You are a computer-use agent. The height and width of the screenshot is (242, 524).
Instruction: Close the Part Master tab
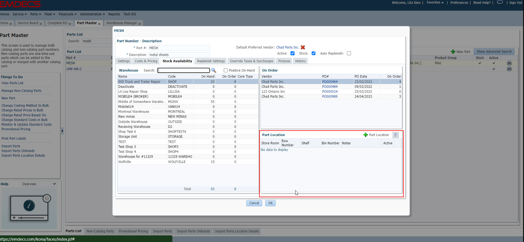[99, 24]
